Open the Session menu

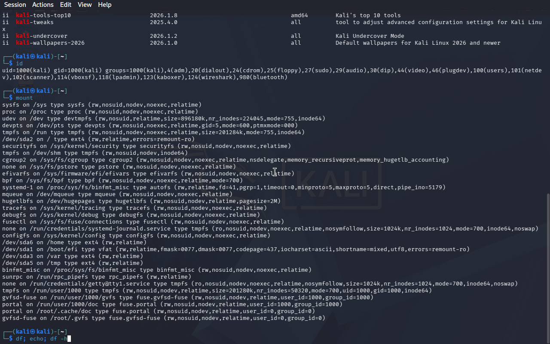coord(15,5)
